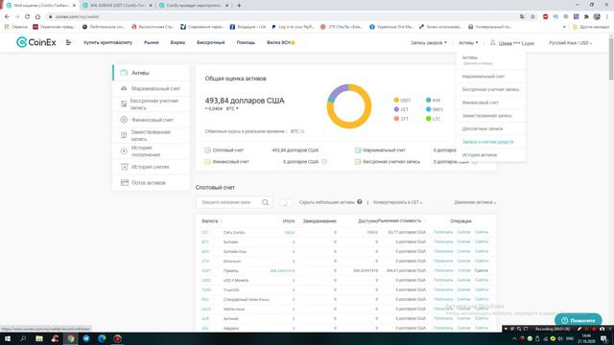Open the Chrome icon in the taskbar
614x345 pixels.
coord(70,338)
